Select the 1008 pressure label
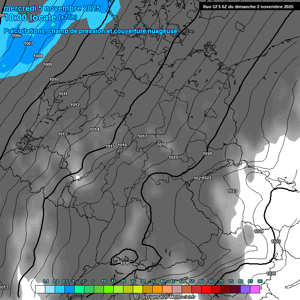The width and height of the screenshot is (300, 300). click(x=38, y=56)
